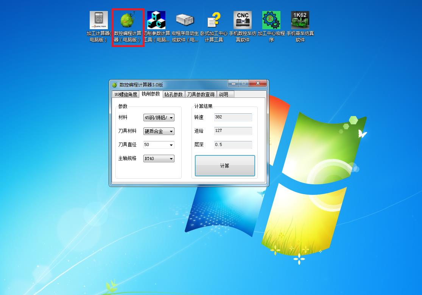The height and width of the screenshot is (295, 422).
Task: Open the 刀具参数查询 tab
Action: 201,94
